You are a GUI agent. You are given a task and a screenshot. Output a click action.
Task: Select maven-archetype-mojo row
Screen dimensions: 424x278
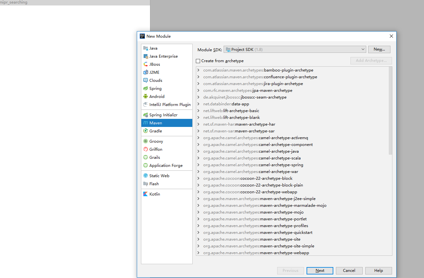tap(292, 212)
